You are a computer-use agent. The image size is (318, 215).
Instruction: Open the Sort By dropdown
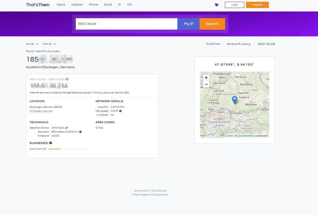pyautogui.click(x=32, y=44)
